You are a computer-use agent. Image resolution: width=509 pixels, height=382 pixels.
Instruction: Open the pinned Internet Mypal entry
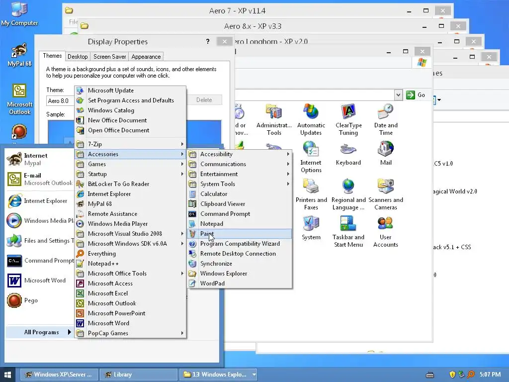click(x=40, y=159)
